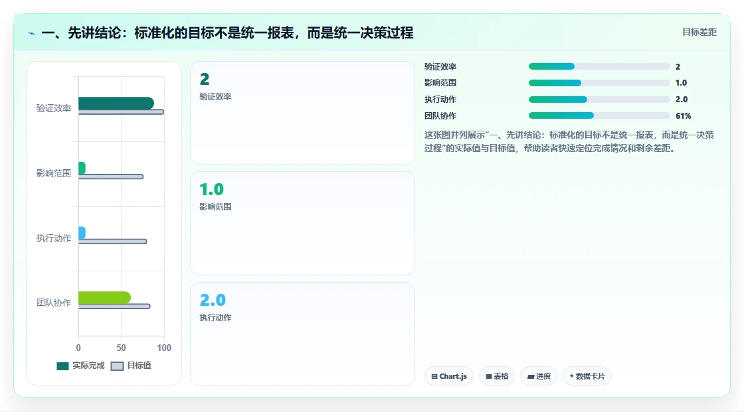
Task: Toggle the 实际完成 legend swatch
Action: click(x=62, y=366)
